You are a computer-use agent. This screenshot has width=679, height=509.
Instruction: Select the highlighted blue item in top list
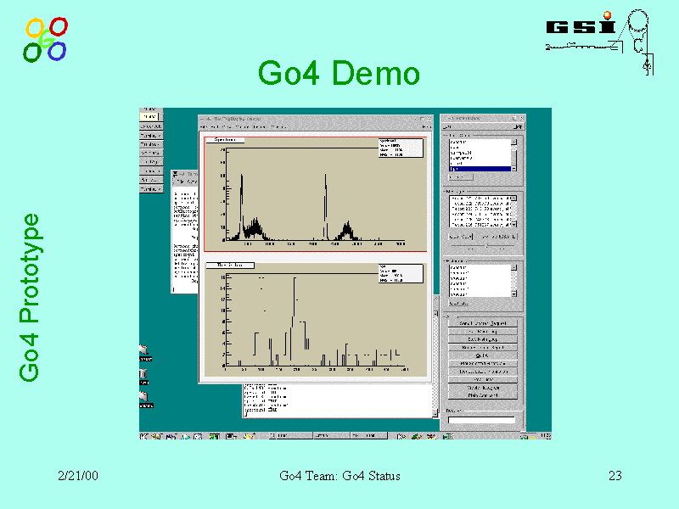tap(479, 169)
